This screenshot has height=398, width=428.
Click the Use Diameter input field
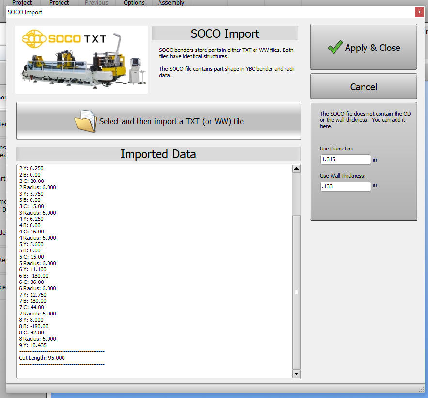[346, 159]
